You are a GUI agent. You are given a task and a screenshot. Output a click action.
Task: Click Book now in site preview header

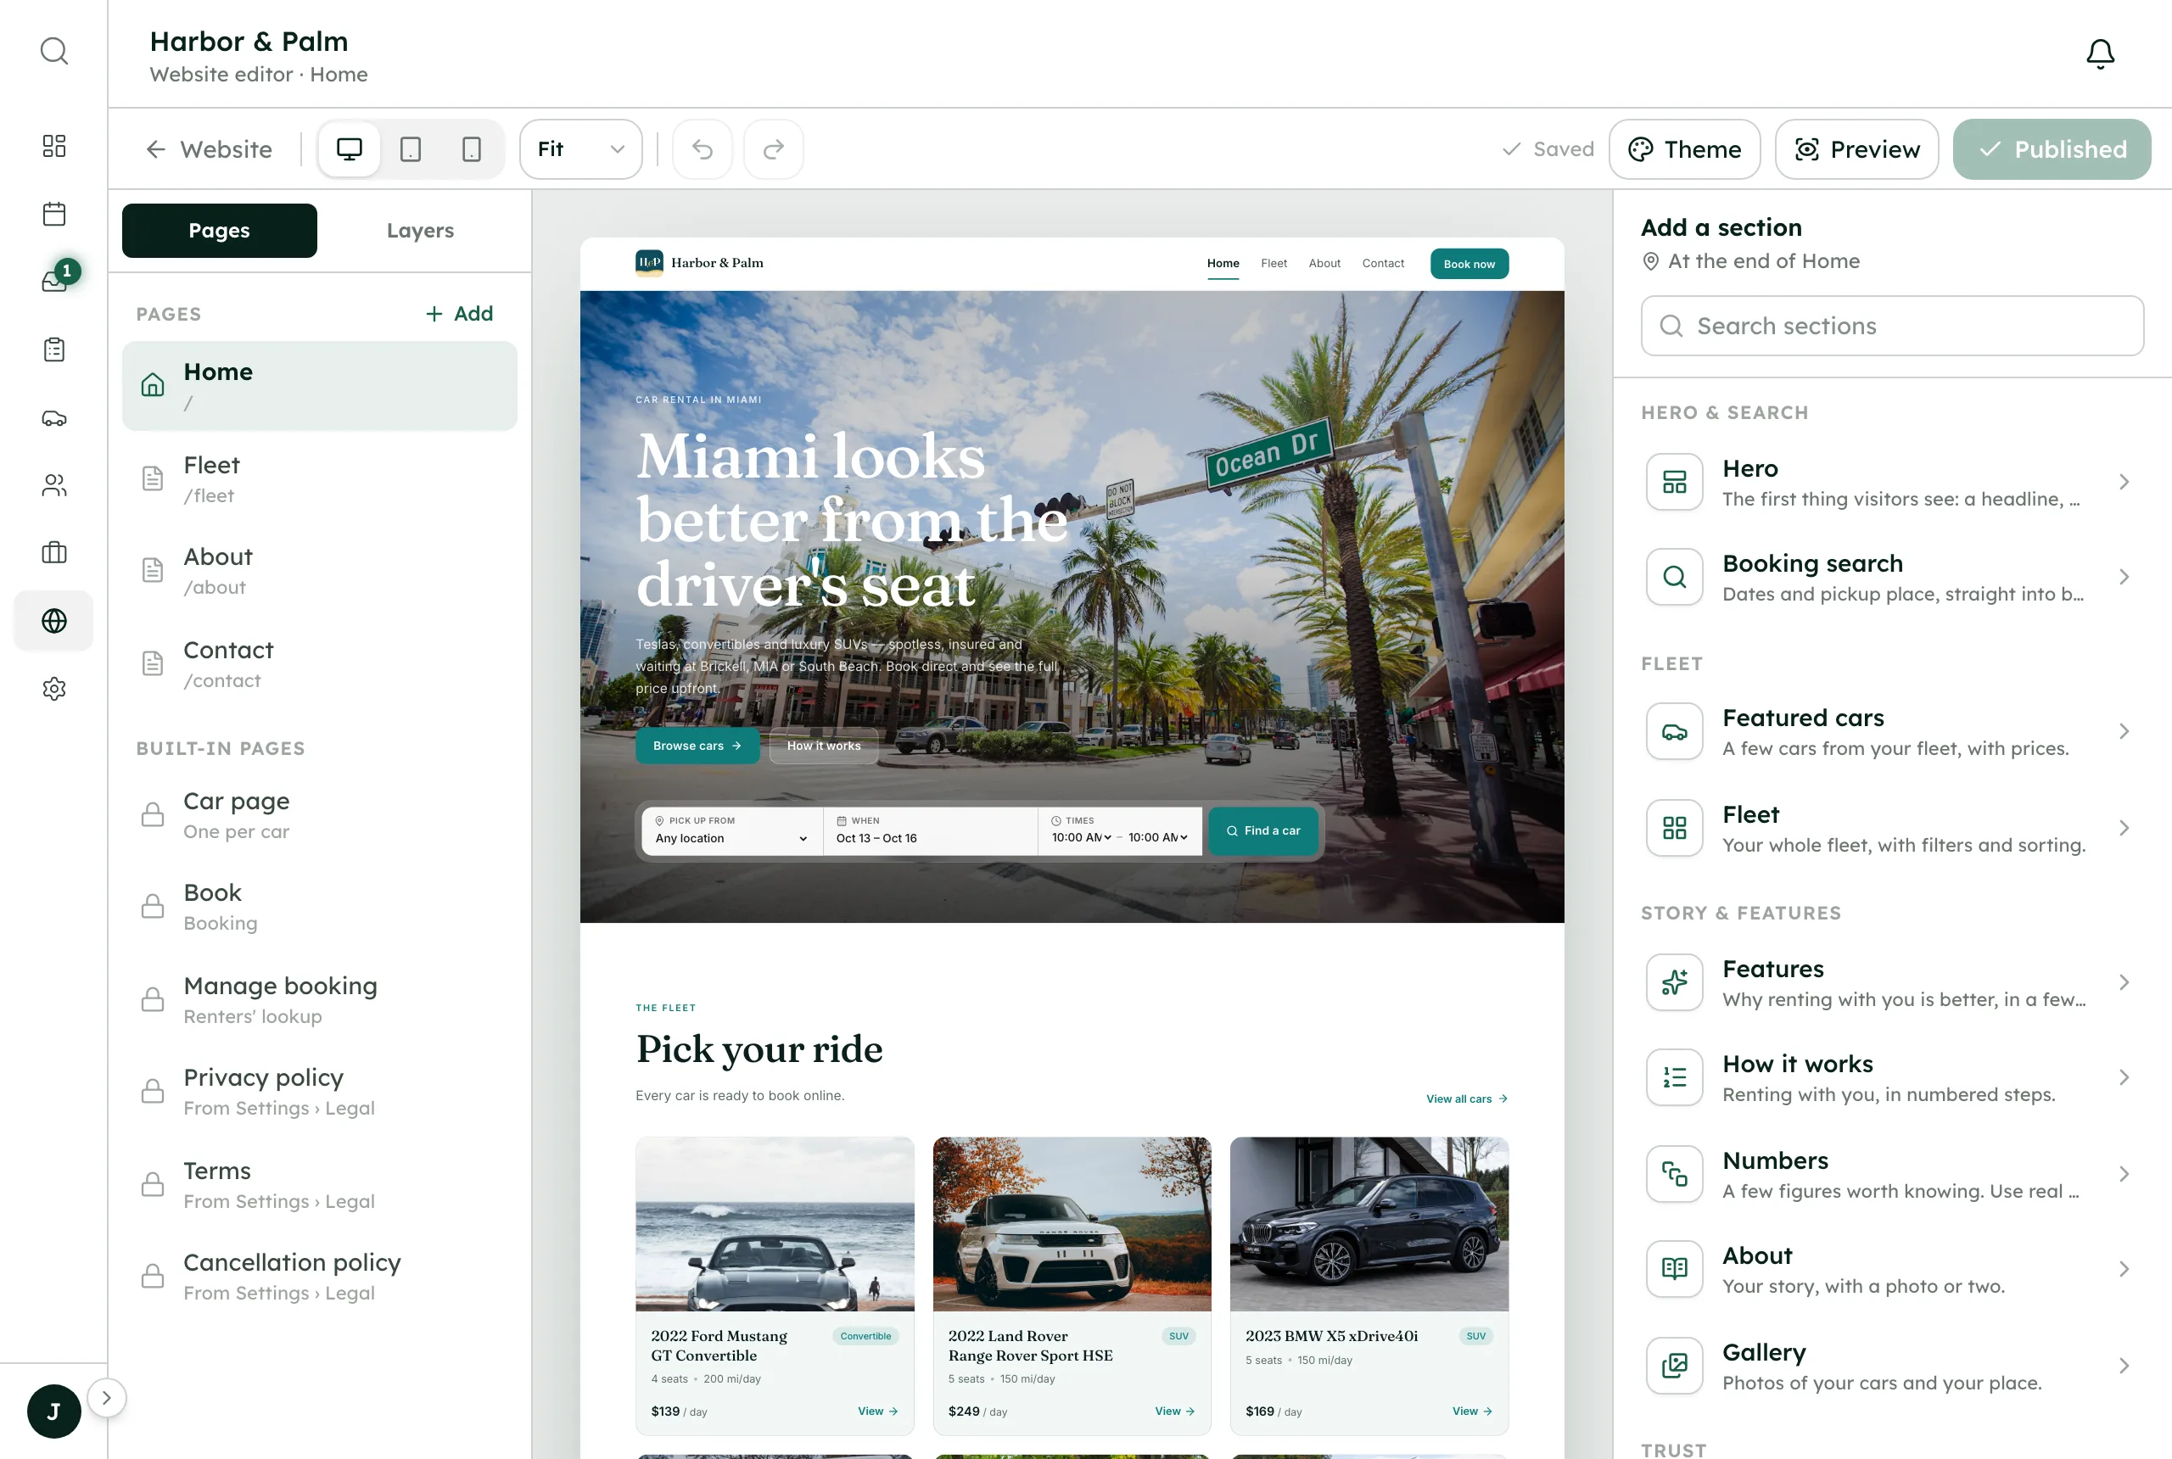pyautogui.click(x=1469, y=263)
